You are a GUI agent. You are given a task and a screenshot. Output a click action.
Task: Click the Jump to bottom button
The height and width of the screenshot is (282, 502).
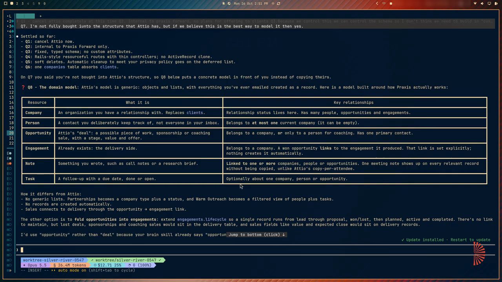click(256, 235)
